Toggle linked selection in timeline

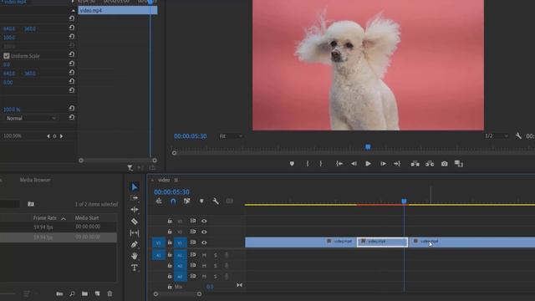pyautogui.click(x=186, y=202)
